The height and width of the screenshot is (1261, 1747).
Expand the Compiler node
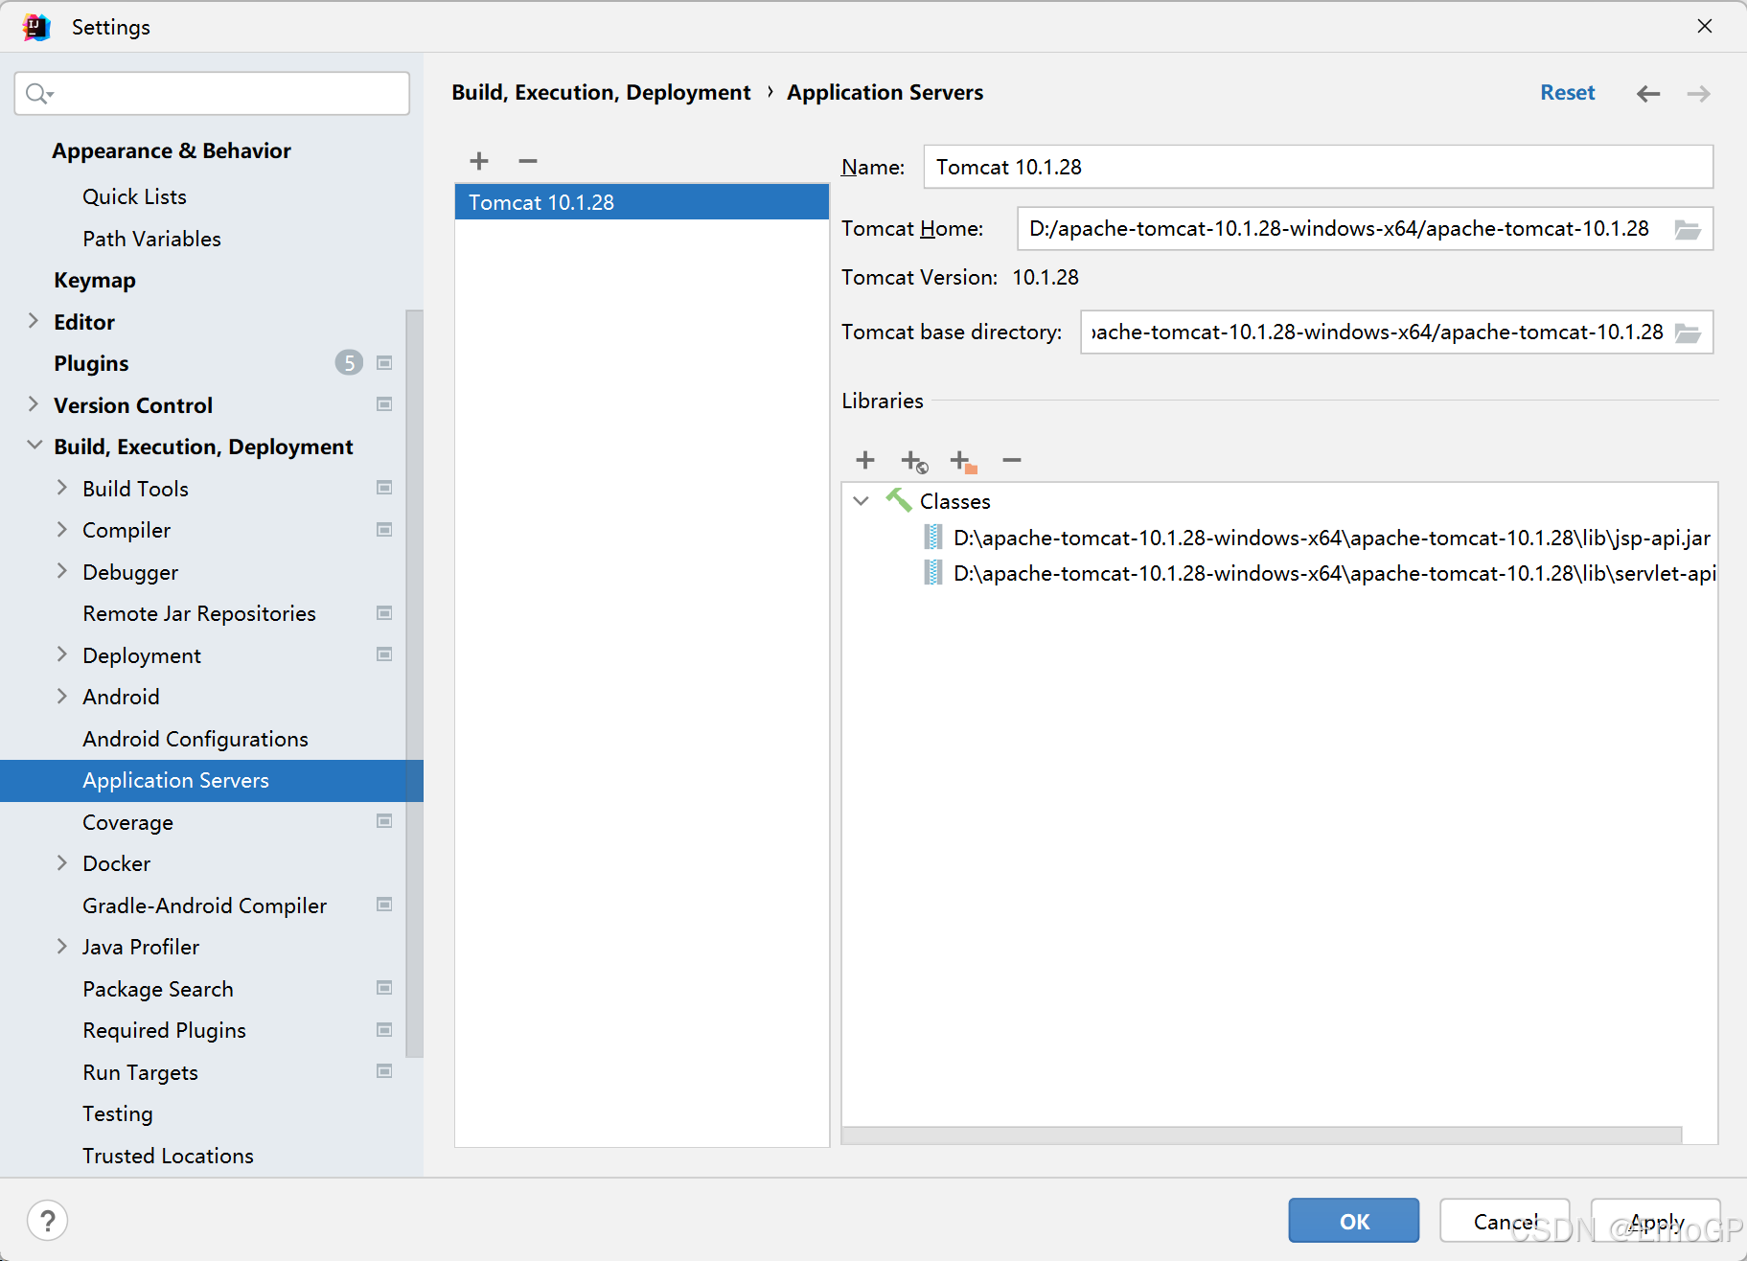62,530
